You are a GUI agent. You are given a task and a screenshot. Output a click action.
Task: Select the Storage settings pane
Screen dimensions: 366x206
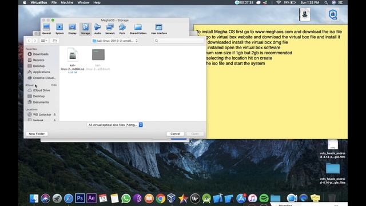pyautogui.click(x=85, y=29)
